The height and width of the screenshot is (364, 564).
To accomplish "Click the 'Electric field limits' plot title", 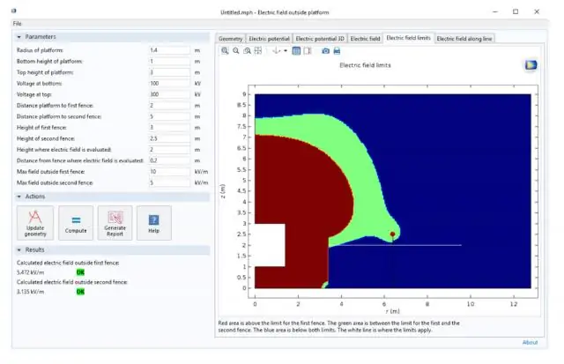I will coord(365,65).
